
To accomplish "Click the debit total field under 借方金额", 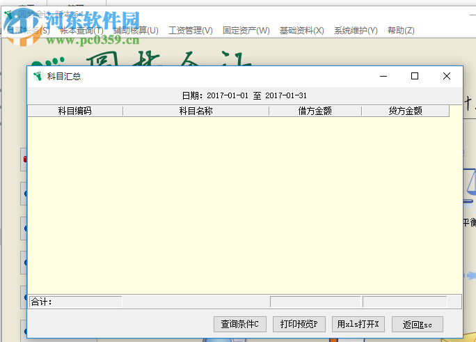I will pyautogui.click(x=315, y=302).
